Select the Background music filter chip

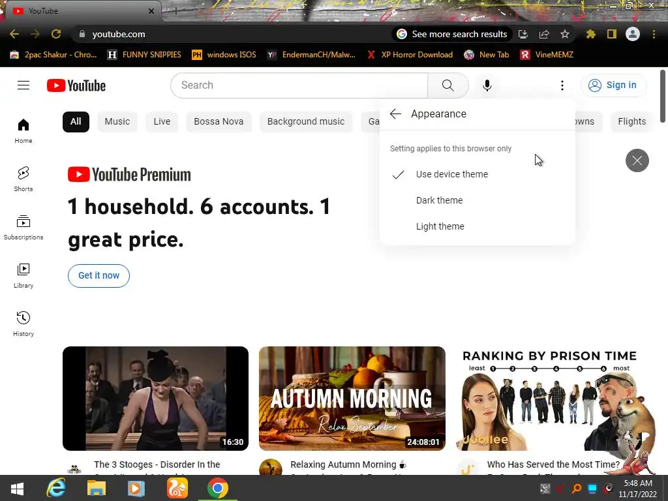(x=306, y=122)
